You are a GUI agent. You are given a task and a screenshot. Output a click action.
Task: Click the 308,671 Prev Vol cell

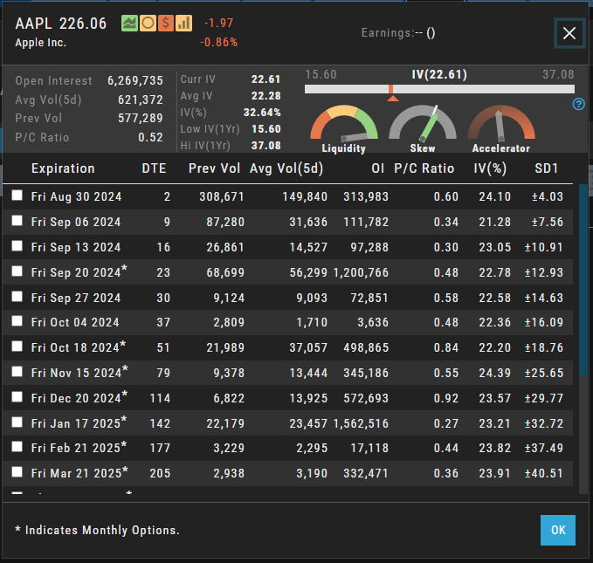click(x=222, y=197)
